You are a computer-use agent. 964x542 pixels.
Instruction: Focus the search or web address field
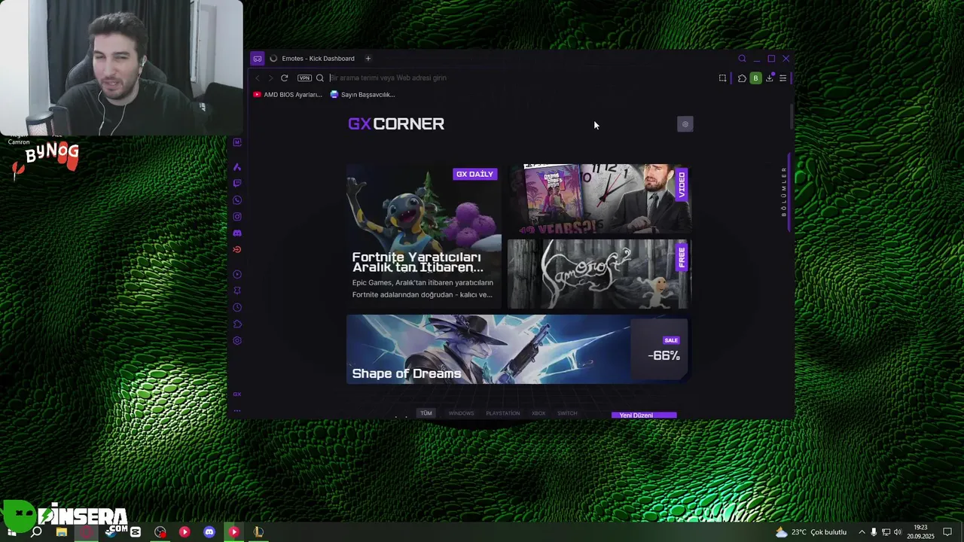(520, 78)
